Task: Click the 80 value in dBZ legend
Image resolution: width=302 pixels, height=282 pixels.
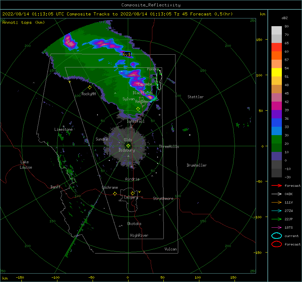Action: (x=287, y=26)
